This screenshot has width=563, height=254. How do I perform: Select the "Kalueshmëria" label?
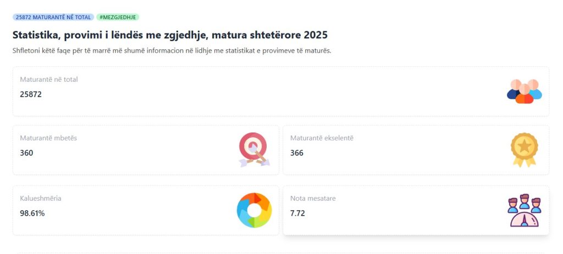coord(41,198)
